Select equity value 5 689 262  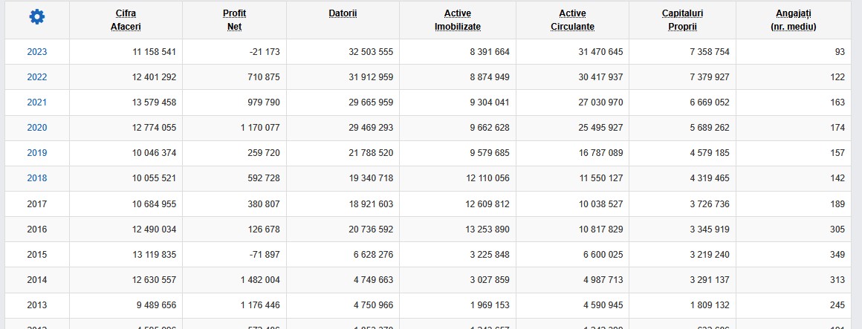710,128
